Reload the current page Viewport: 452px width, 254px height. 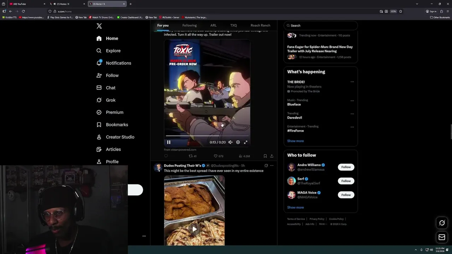coord(23,11)
